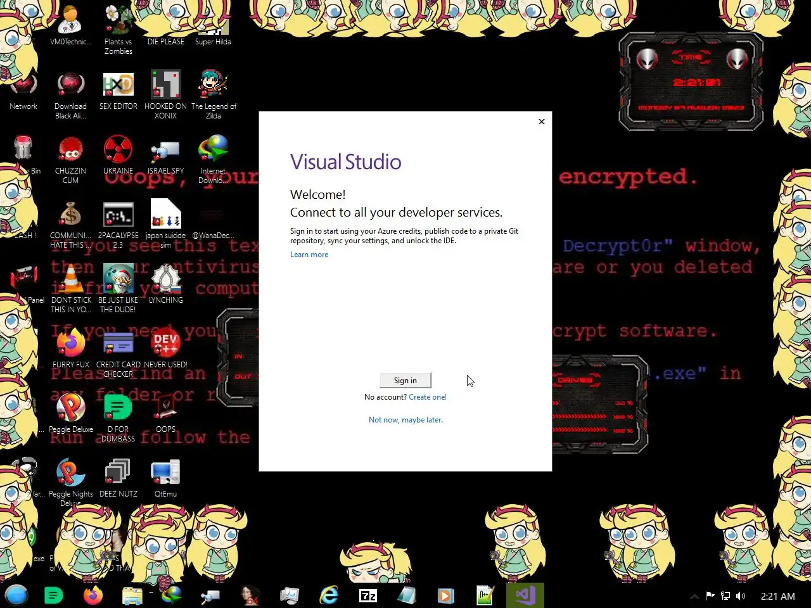Select BE JUST LIKE THE DUDE! icon
Image resolution: width=811 pixels, height=608 pixels.
(x=118, y=289)
